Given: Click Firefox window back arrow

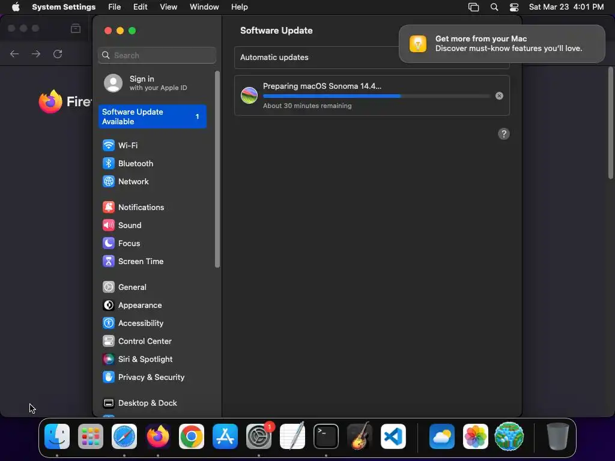Looking at the screenshot, I should (x=14, y=53).
